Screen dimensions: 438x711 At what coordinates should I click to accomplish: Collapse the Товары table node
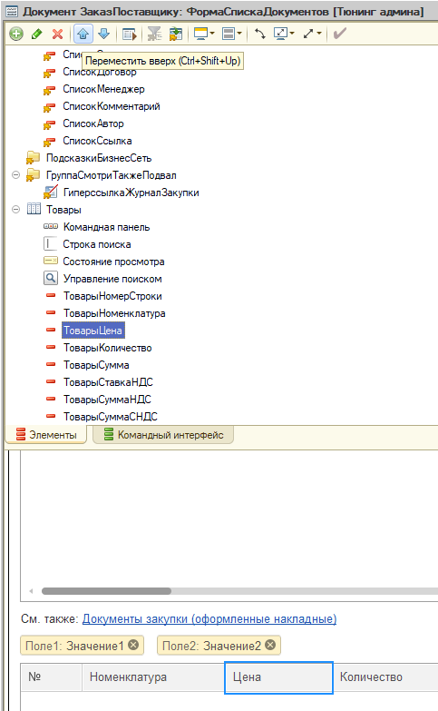point(15,210)
